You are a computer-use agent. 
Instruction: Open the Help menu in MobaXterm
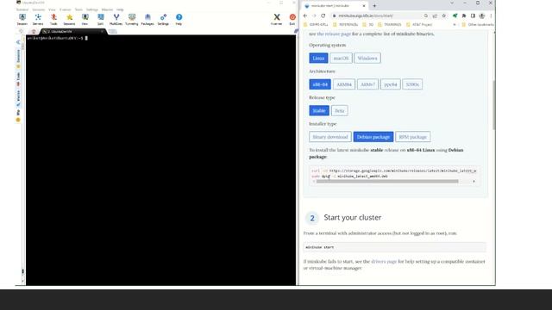point(120,9)
